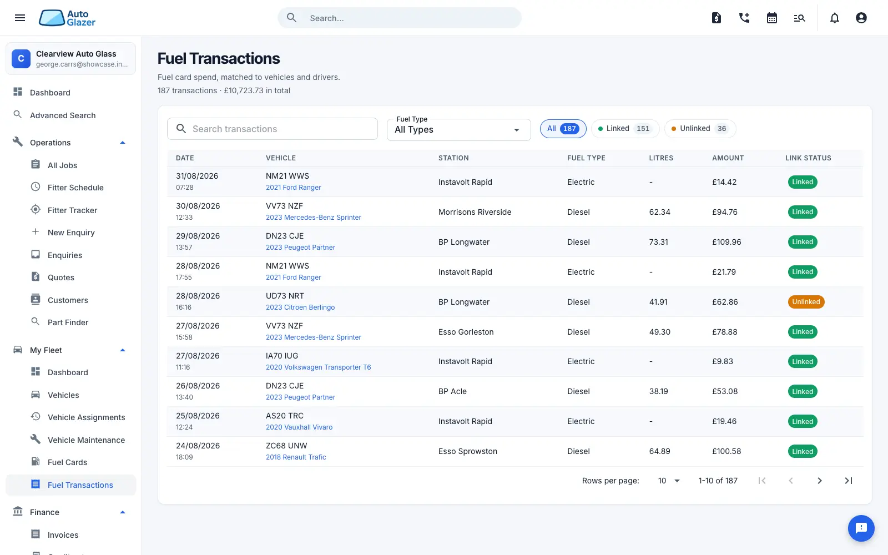Viewport: 888px width, 555px height.
Task: Filter by Linked 151 chip
Action: tap(625, 129)
